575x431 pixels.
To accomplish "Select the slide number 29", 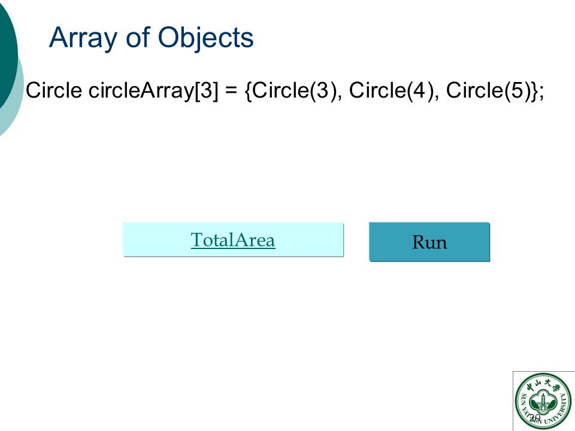I will coord(535,417).
